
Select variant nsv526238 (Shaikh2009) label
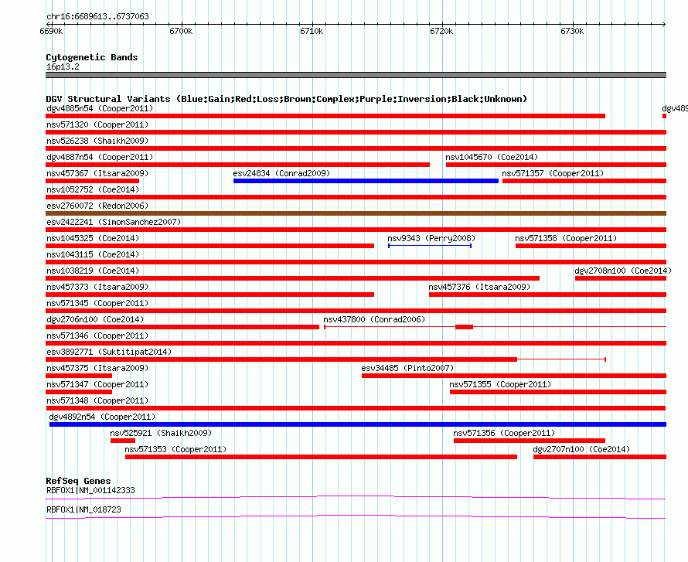click(97, 141)
